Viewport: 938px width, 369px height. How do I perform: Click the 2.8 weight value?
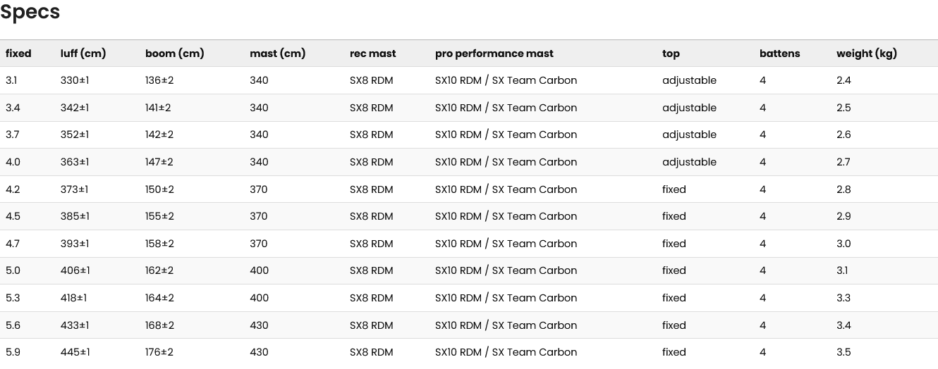[844, 189]
